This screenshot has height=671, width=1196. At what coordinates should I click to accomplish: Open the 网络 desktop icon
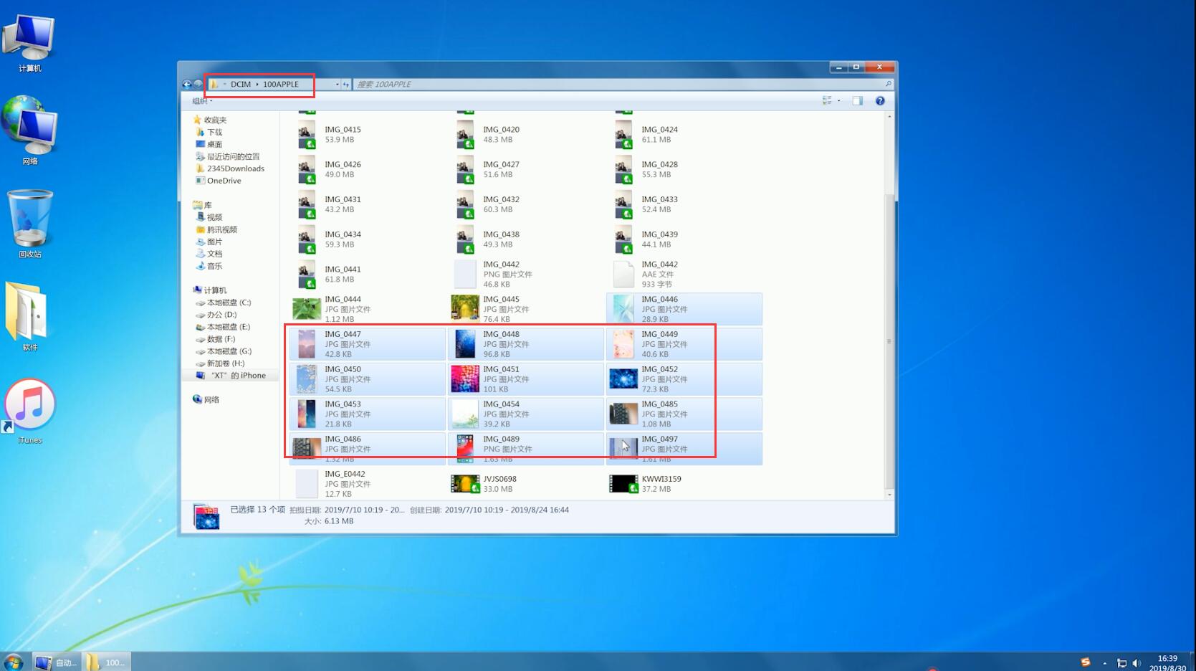click(29, 130)
